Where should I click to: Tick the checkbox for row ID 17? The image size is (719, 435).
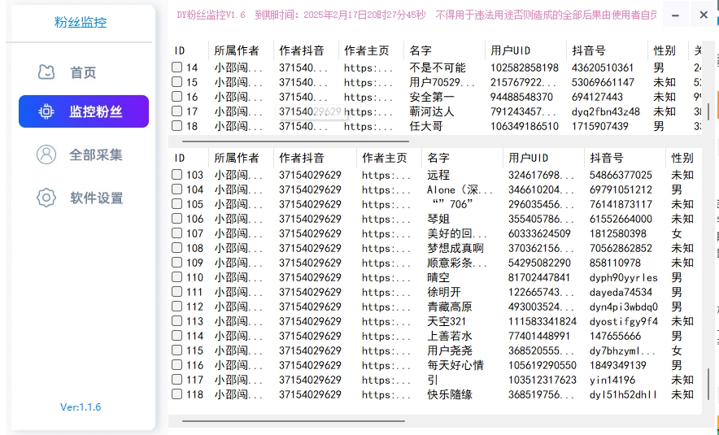click(x=177, y=111)
